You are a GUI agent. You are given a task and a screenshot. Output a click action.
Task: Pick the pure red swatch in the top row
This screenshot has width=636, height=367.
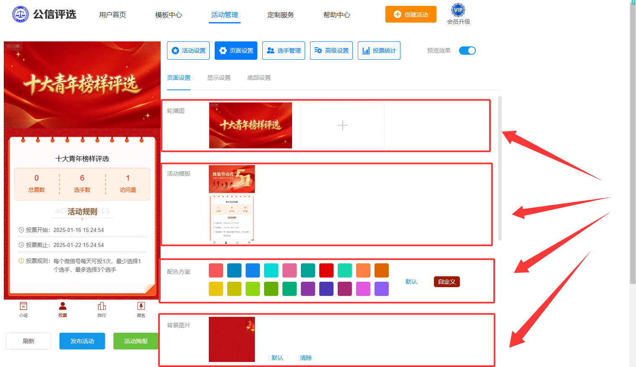tap(326, 270)
